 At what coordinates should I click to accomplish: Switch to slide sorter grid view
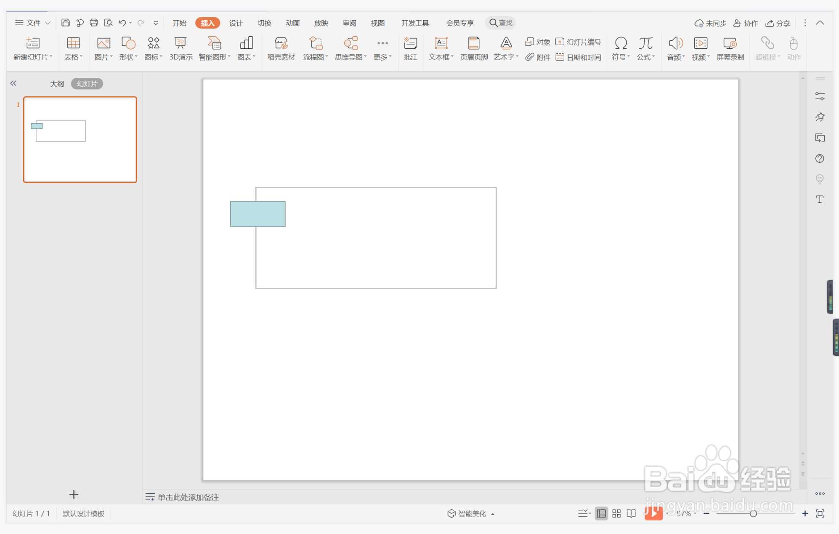point(616,513)
